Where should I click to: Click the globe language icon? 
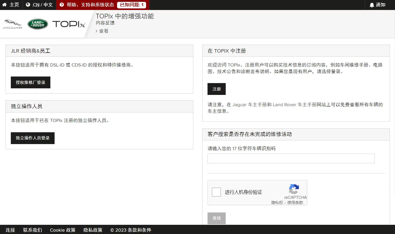[28, 5]
